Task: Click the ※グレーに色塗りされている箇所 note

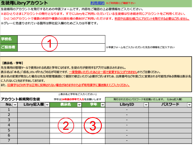Action: click(50, 23)
